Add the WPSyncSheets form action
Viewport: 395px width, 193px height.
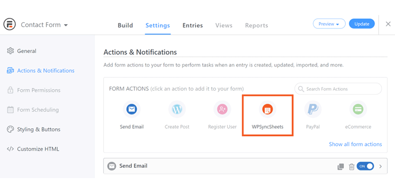click(267, 109)
